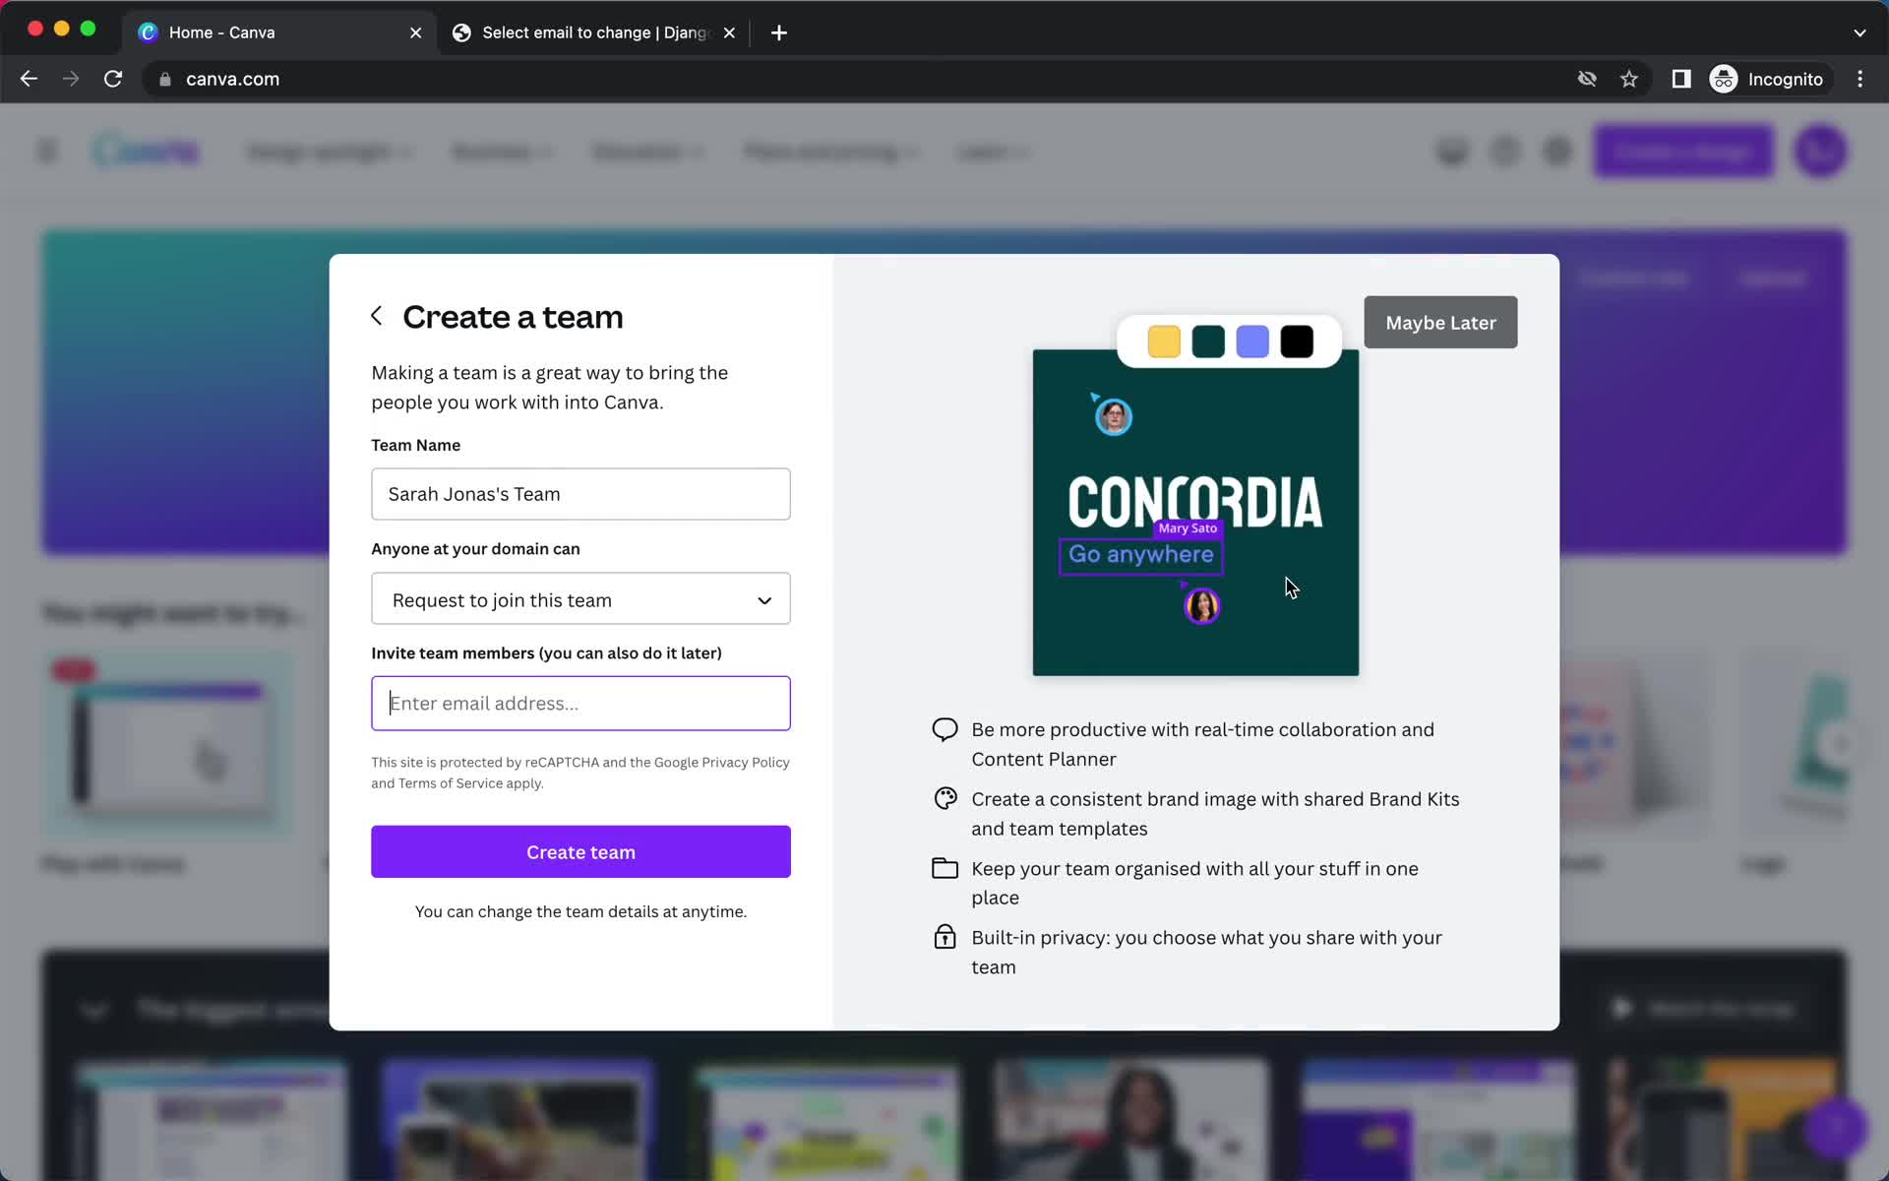This screenshot has height=1181, width=1889.
Task: Click the 'You can change the team details' text
Action: click(580, 911)
